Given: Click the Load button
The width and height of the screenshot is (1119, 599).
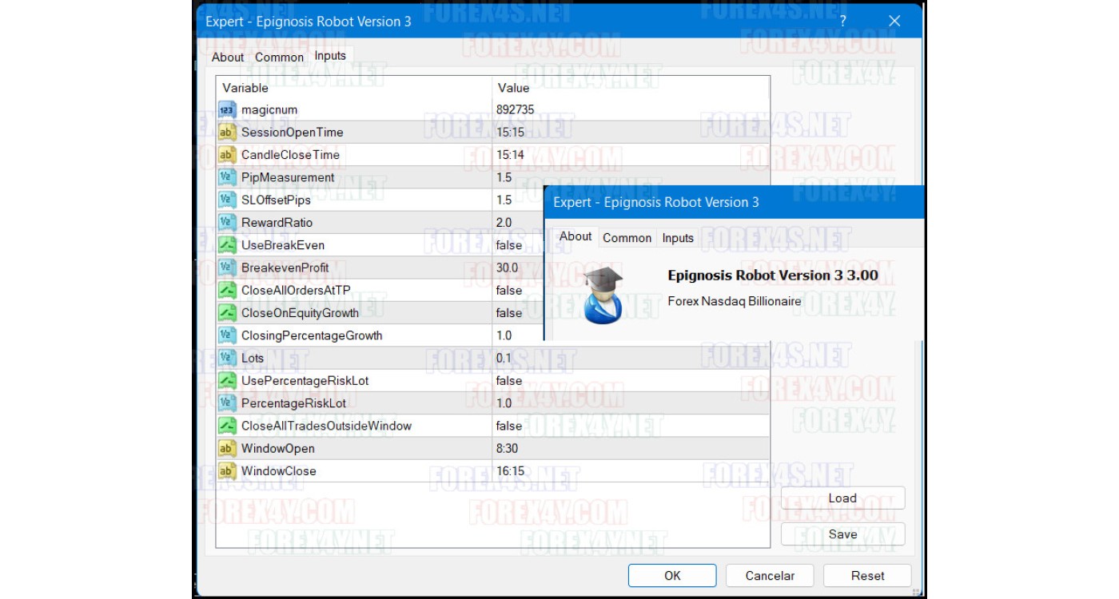Looking at the screenshot, I should click(x=842, y=498).
